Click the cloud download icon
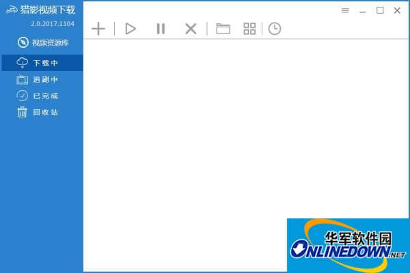Viewport: 410px width, 273px height. coord(23,63)
